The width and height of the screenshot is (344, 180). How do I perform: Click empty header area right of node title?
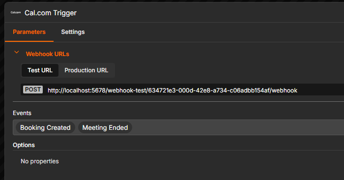tap(208, 13)
